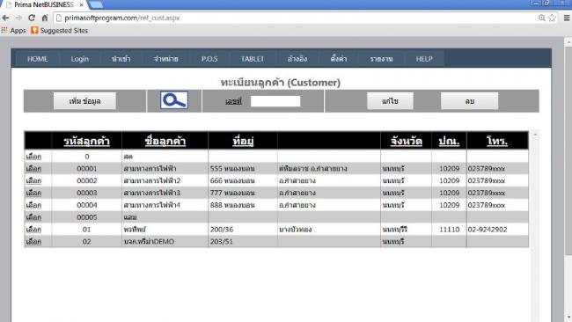Open the TABLET menu
The image size is (572, 322).
click(x=253, y=59)
